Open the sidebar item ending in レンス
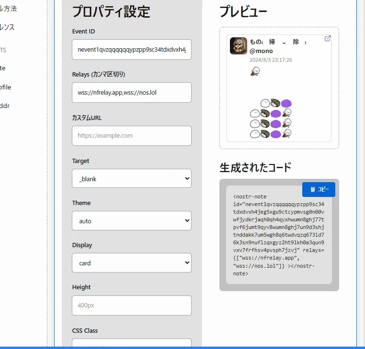The width and height of the screenshot is (365, 349). point(7,27)
